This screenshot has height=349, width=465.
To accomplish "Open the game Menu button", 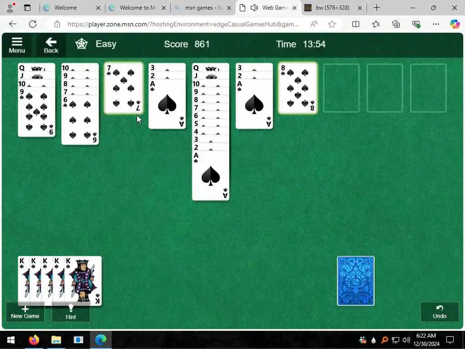I will click(x=17, y=45).
